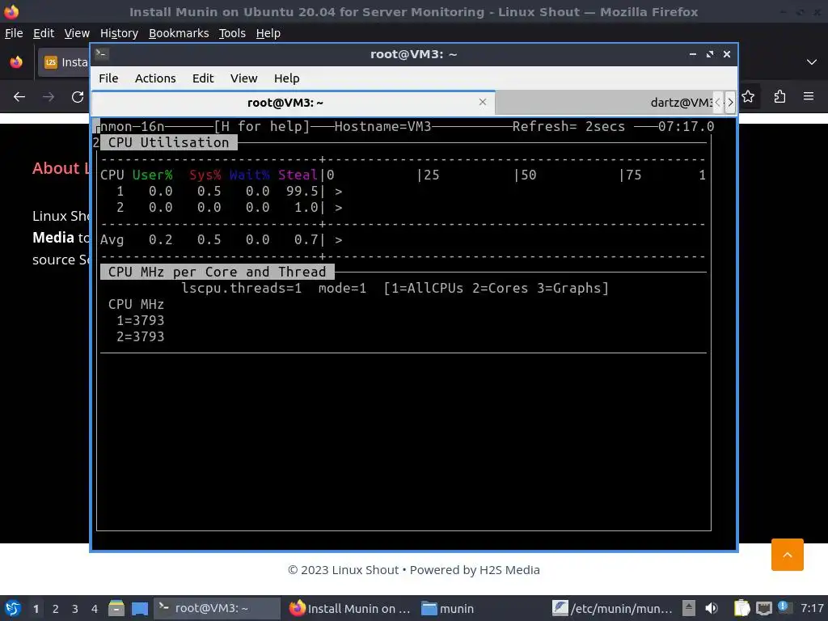Viewport: 828px width, 621px height.
Task: Click the Avg row label in CPU table
Action: 112,239
